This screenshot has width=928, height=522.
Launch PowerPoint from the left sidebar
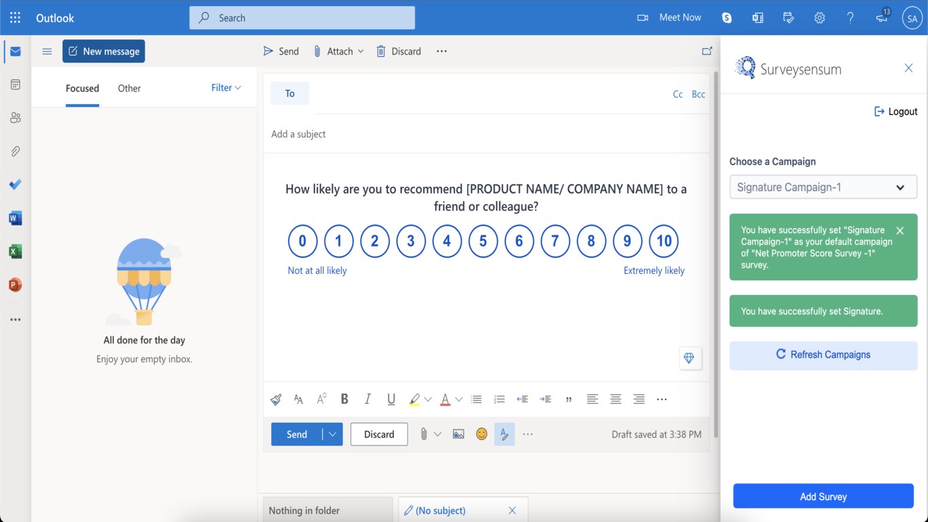pos(15,285)
